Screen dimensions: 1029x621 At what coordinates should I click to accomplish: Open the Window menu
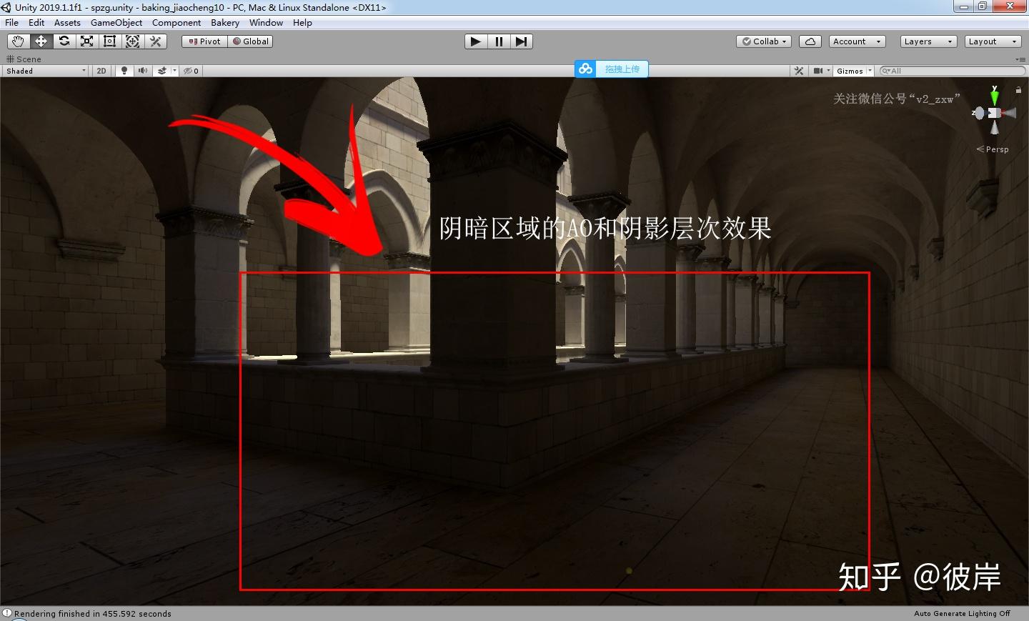[x=267, y=23]
